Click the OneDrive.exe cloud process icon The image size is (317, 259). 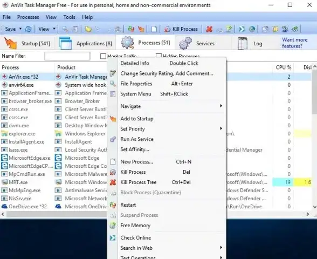(4, 206)
